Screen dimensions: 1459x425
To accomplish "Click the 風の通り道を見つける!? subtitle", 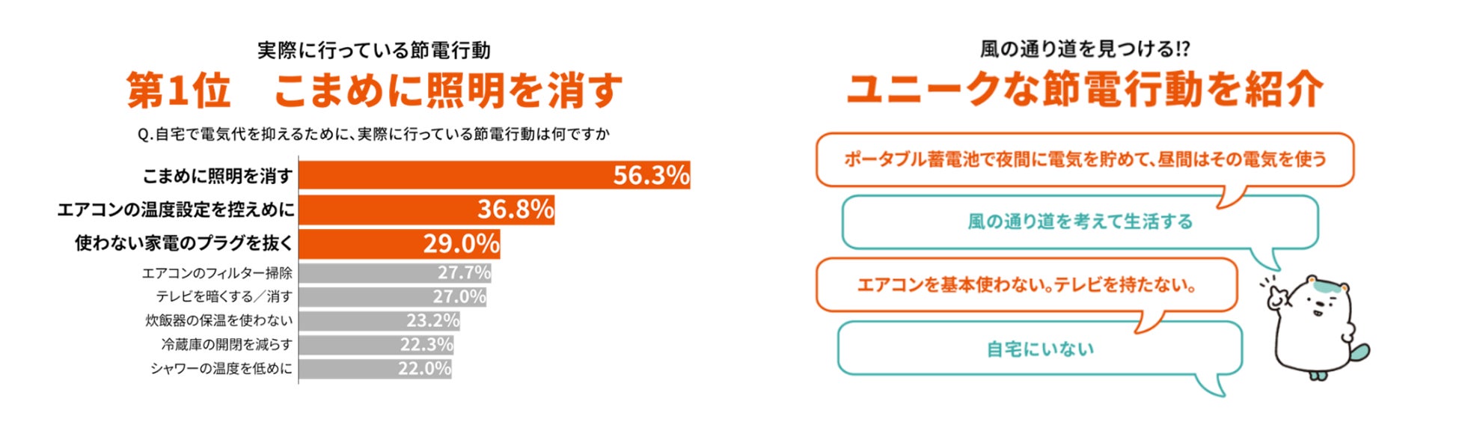I will [1085, 49].
